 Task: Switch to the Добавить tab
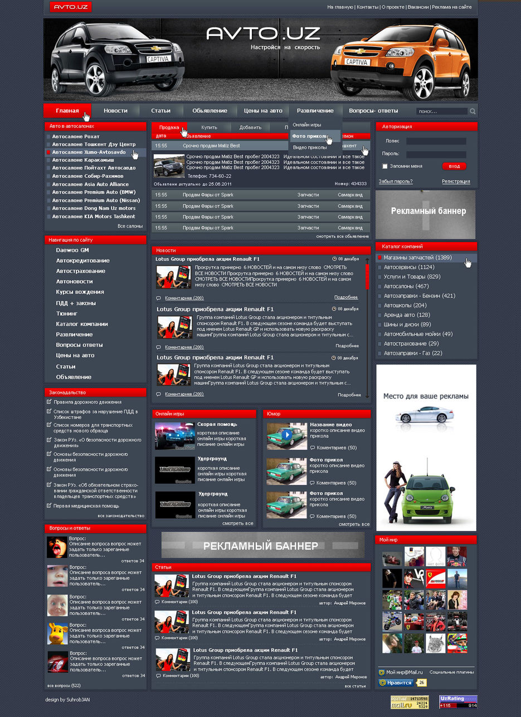point(250,127)
